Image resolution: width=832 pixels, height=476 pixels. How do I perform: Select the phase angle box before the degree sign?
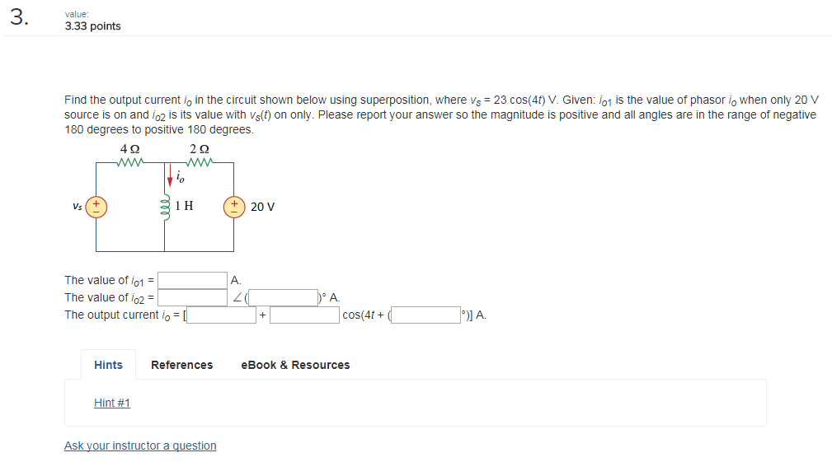coord(425,315)
